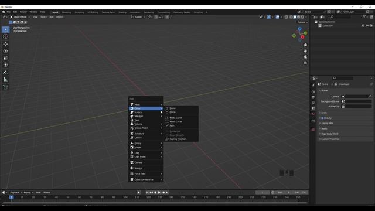This screenshot has height=211, width=375.
Task: Click the pan hand viewport icon
Action: (305, 51)
